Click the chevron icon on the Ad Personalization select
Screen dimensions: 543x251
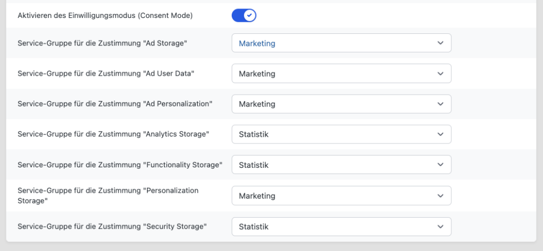tap(440, 104)
